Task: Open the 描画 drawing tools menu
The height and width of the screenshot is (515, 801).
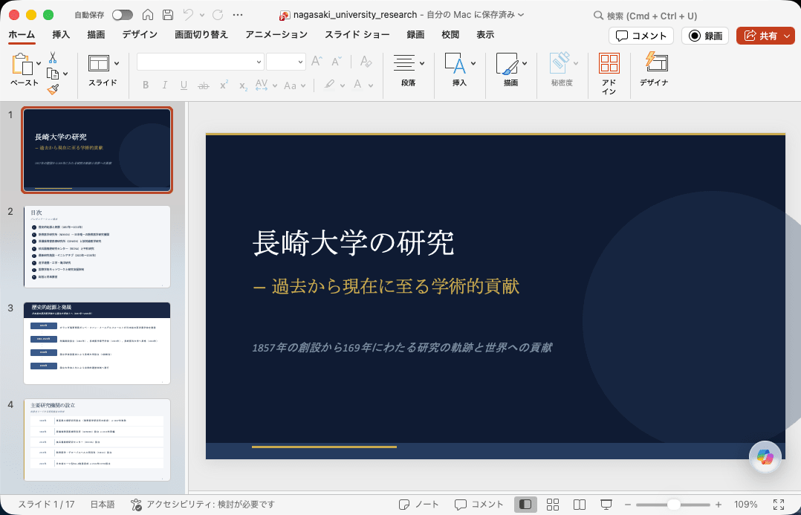Action: pos(511,70)
